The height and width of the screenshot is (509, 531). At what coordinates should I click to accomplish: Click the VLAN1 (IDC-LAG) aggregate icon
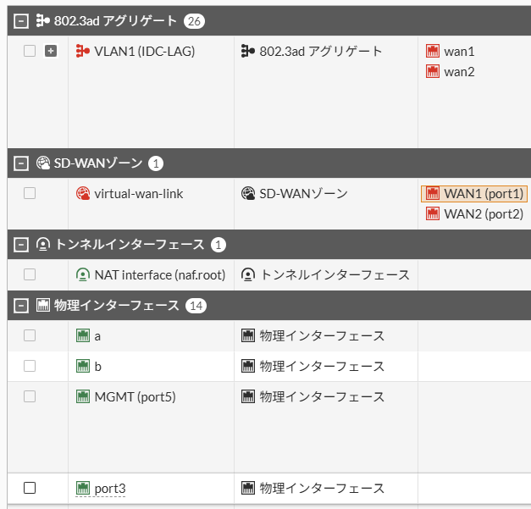coord(83,52)
